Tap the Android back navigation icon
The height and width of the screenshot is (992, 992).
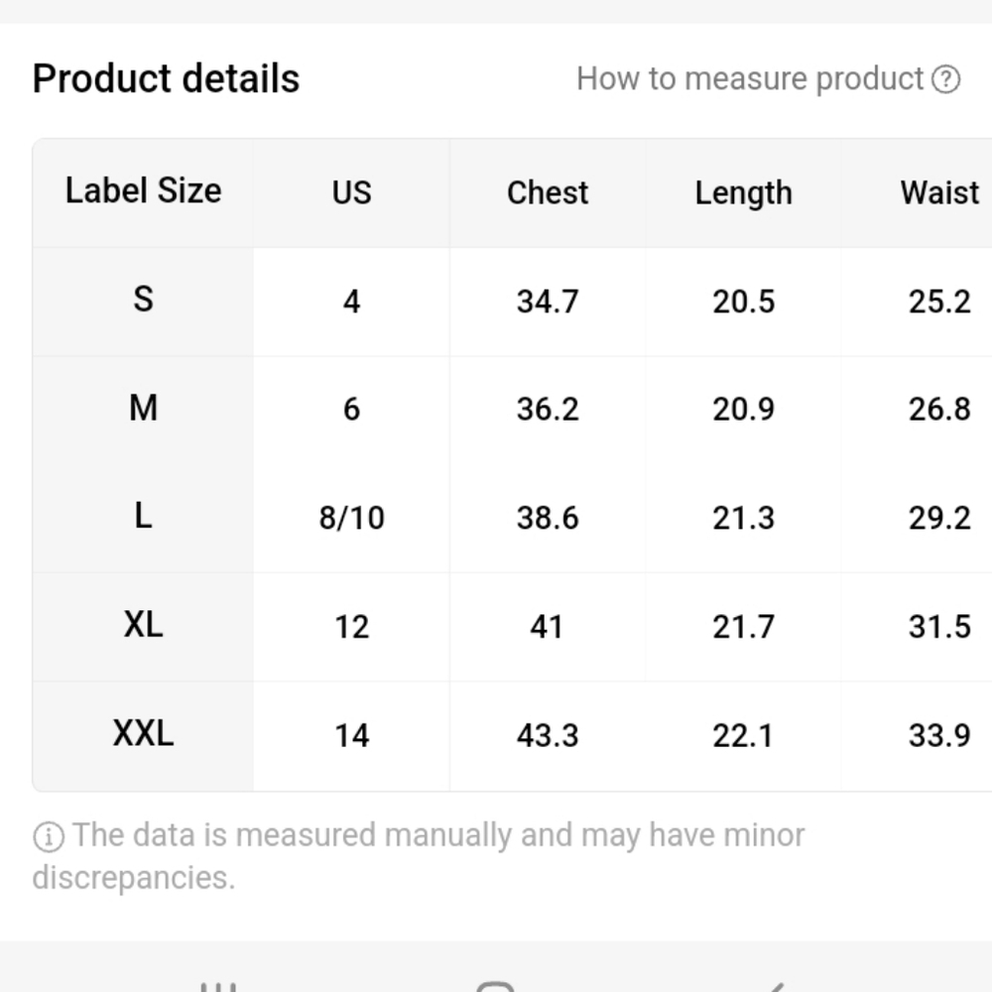point(773,986)
